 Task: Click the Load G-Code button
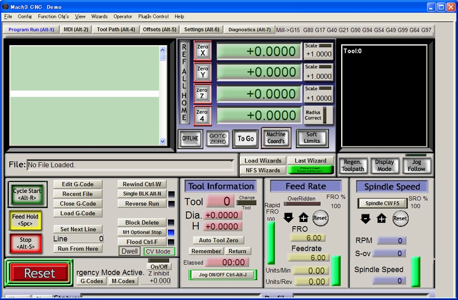(78, 214)
